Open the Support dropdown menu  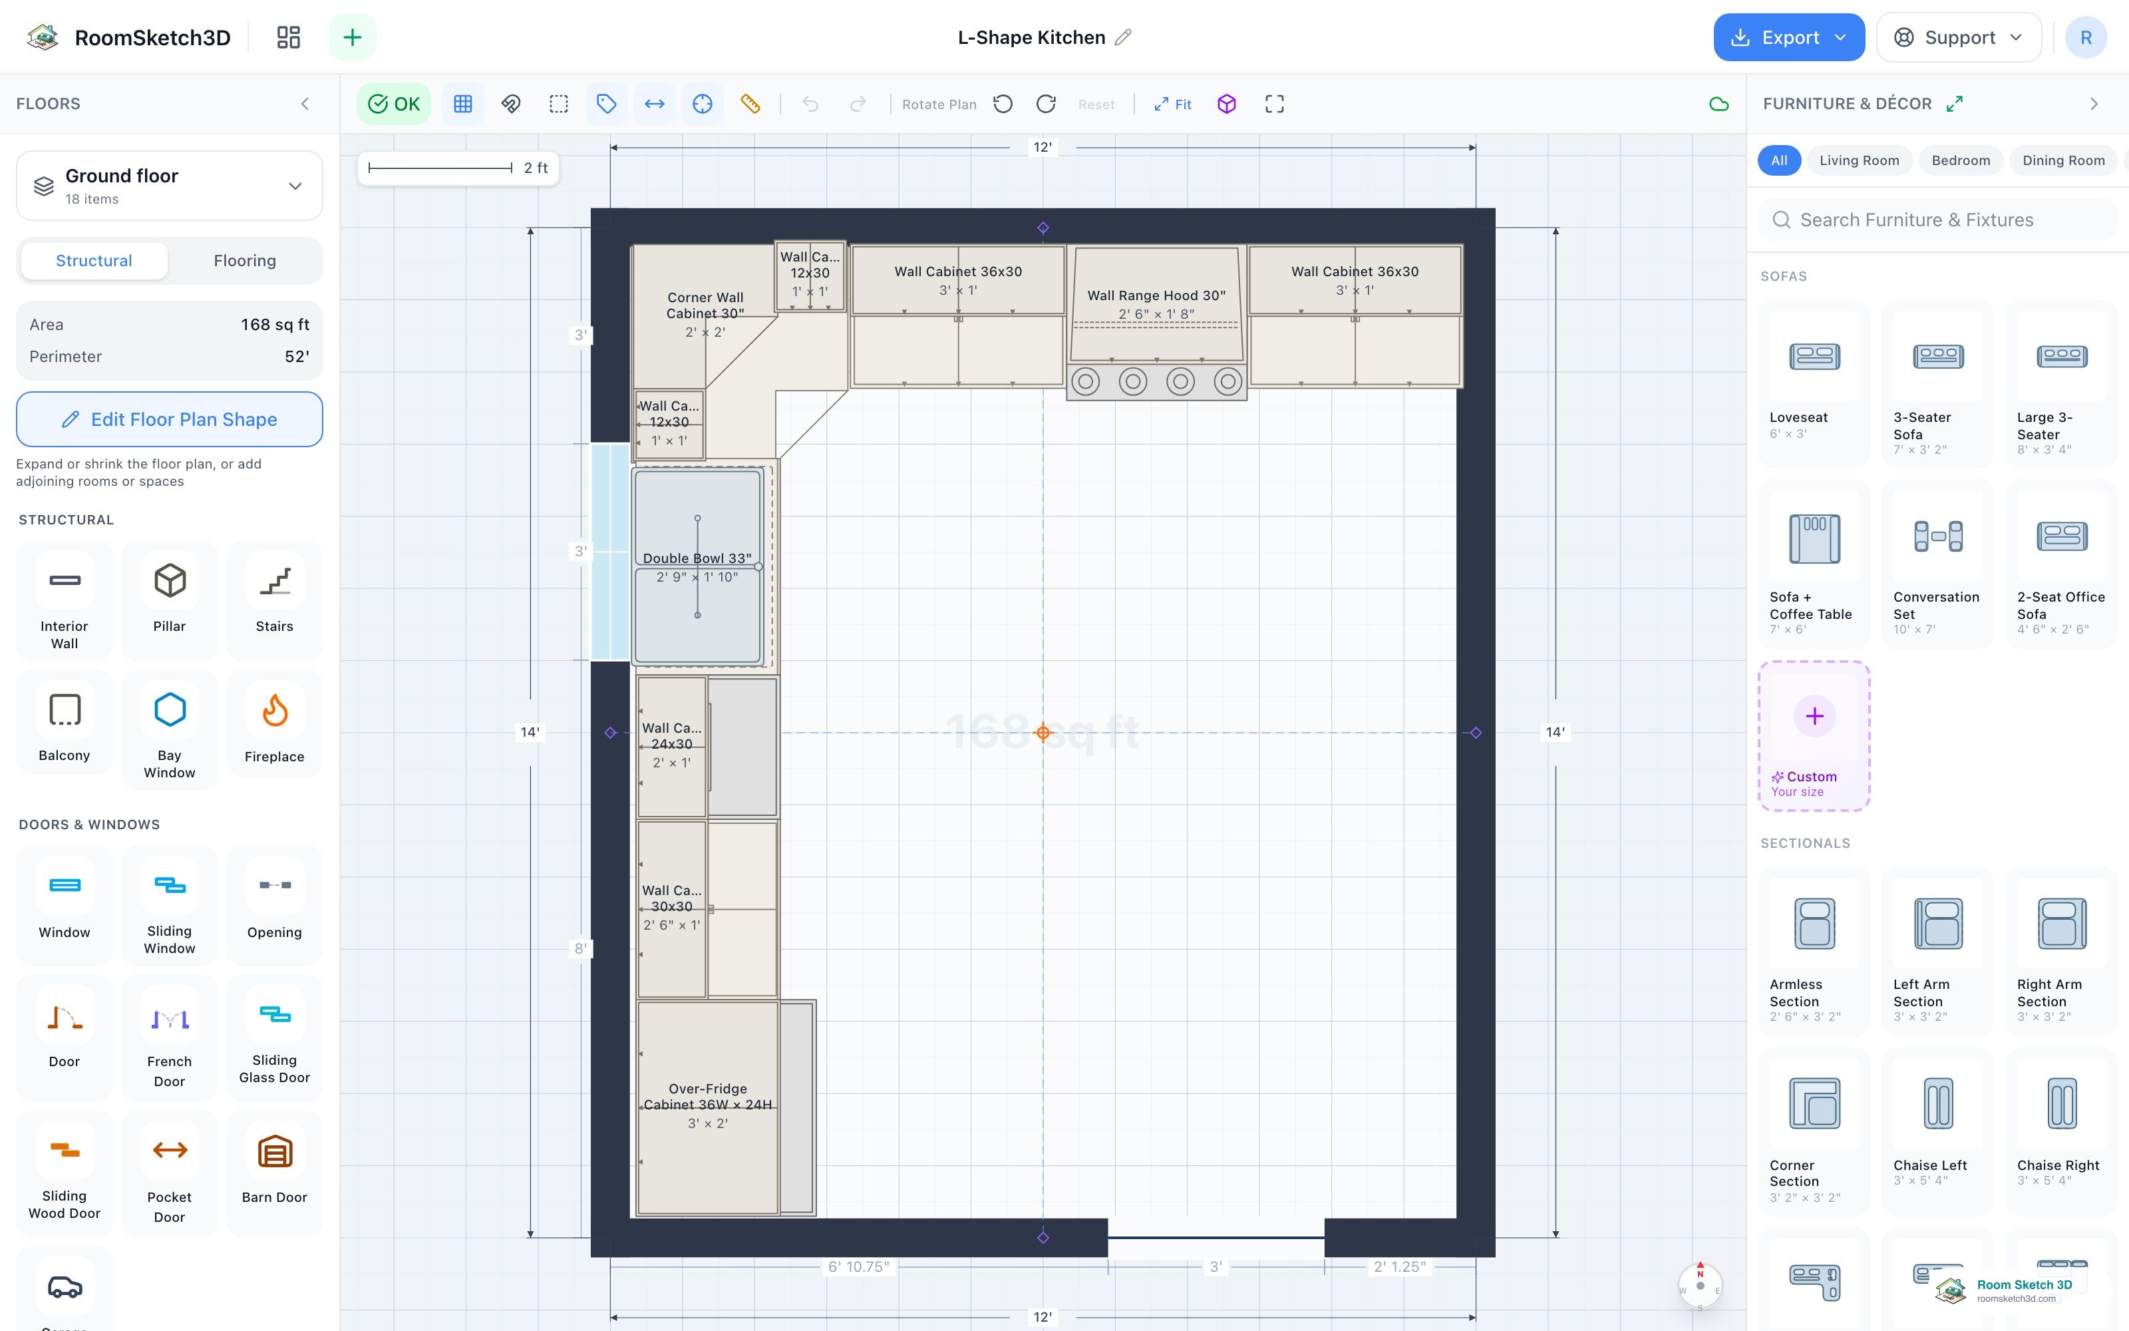pos(1958,37)
